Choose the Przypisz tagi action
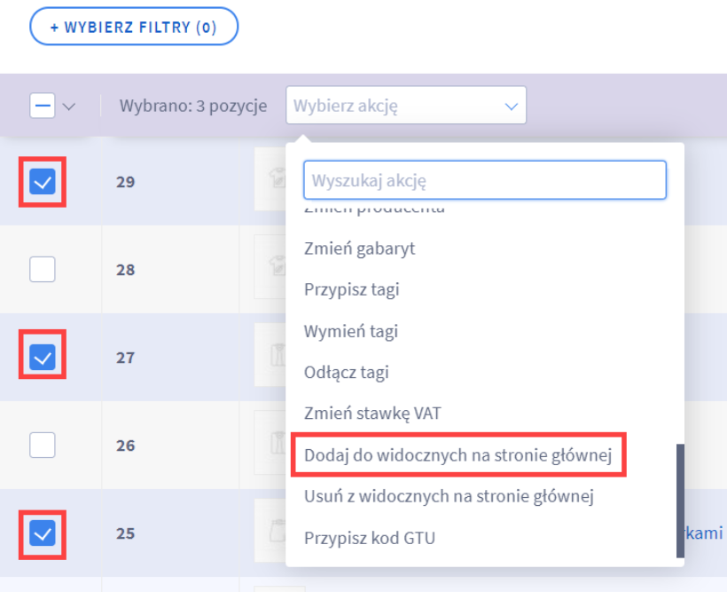This screenshot has height=592, width=727. [x=351, y=289]
